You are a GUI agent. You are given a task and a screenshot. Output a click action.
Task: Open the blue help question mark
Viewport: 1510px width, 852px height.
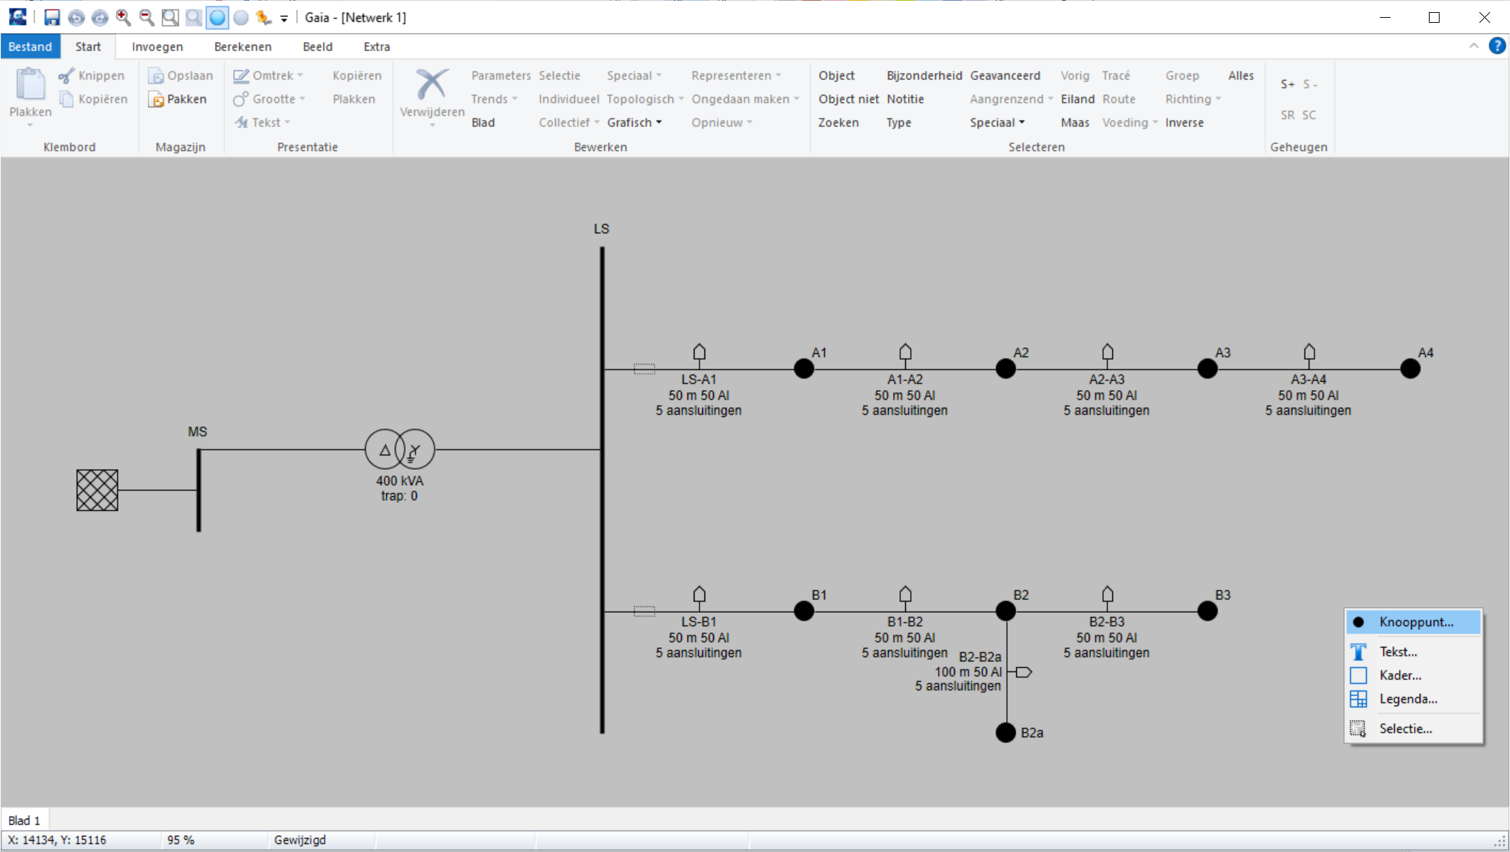(x=1496, y=46)
